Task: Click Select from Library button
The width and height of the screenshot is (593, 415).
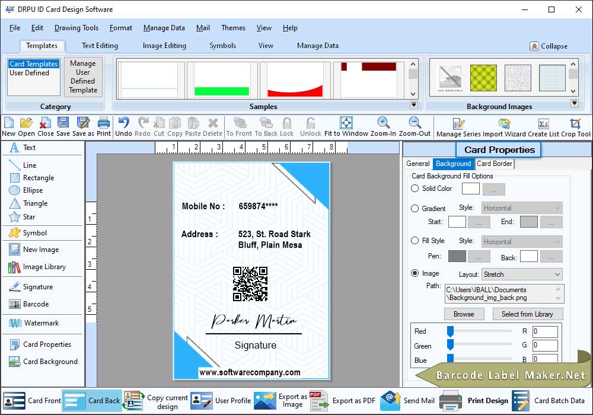Action: tap(527, 314)
